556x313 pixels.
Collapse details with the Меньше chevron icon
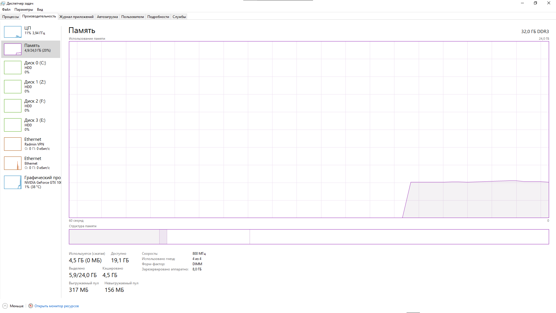[5, 306]
